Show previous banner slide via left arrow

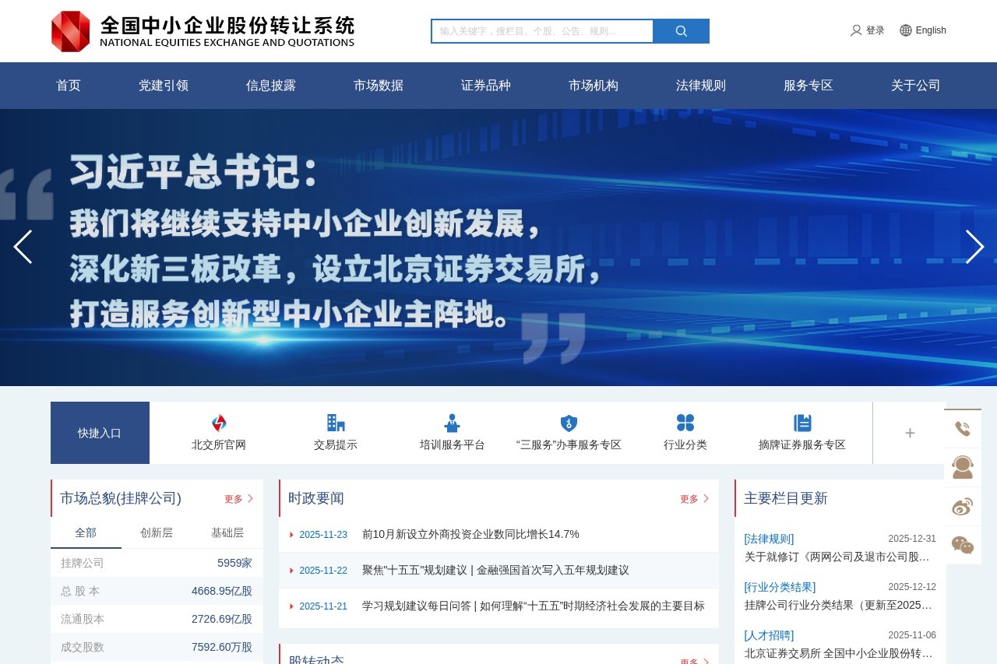point(23,247)
